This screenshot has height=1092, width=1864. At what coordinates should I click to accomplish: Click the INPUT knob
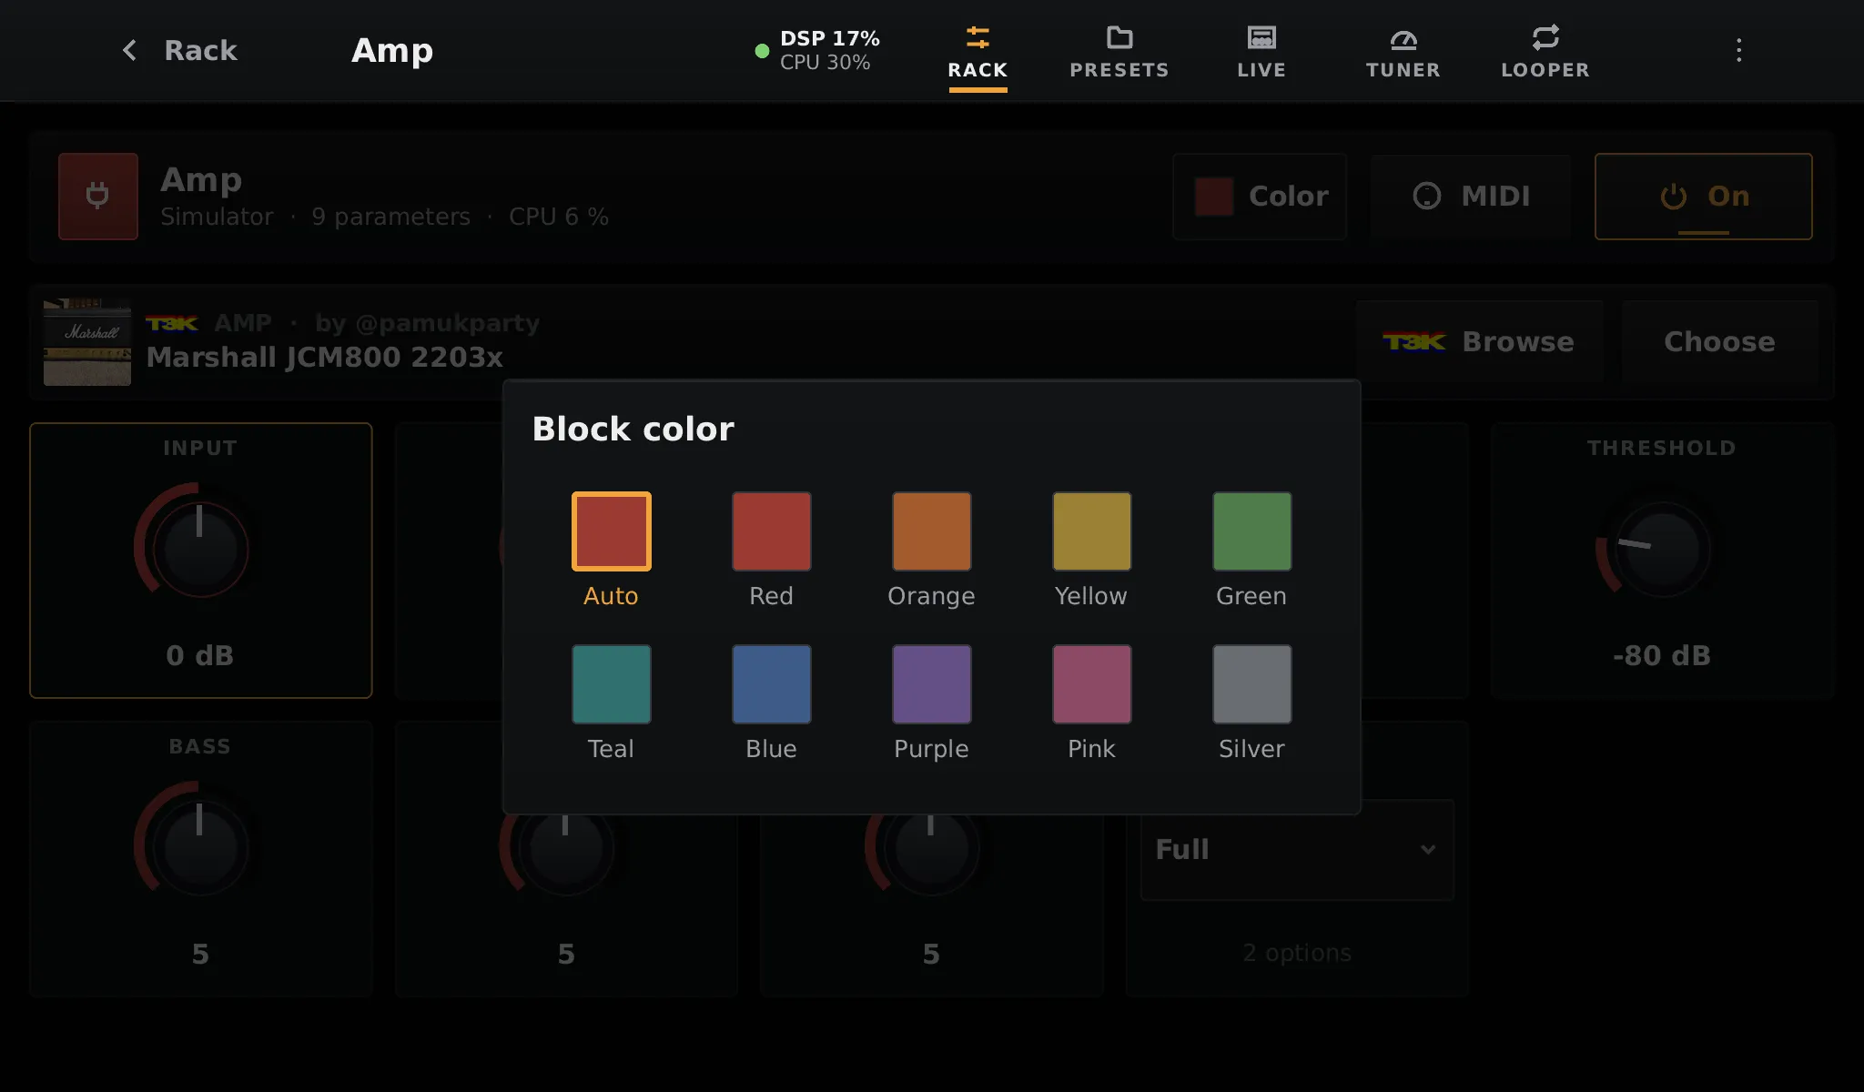[x=200, y=549]
